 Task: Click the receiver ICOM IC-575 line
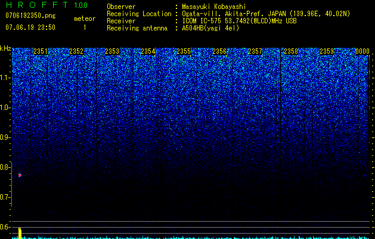pyautogui.click(x=239, y=21)
